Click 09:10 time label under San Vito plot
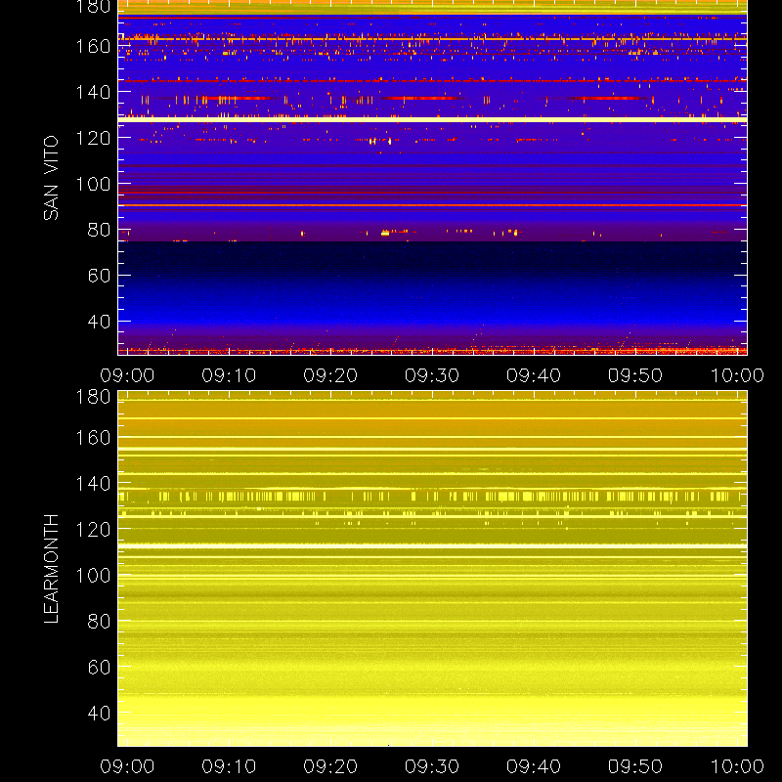 click(x=229, y=375)
